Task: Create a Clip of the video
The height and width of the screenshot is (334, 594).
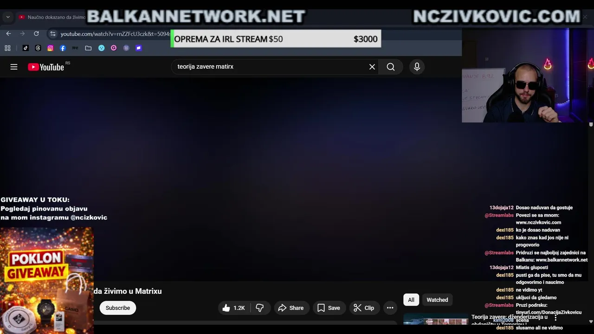Action: tap(364, 308)
